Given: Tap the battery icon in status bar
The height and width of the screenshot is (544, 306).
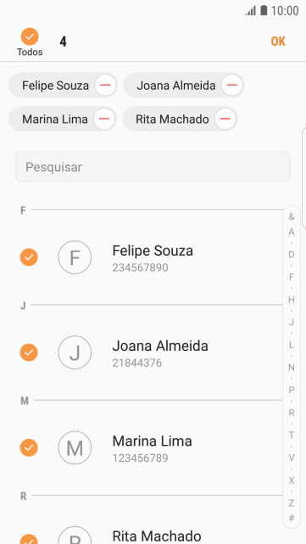Looking at the screenshot, I should [264, 10].
